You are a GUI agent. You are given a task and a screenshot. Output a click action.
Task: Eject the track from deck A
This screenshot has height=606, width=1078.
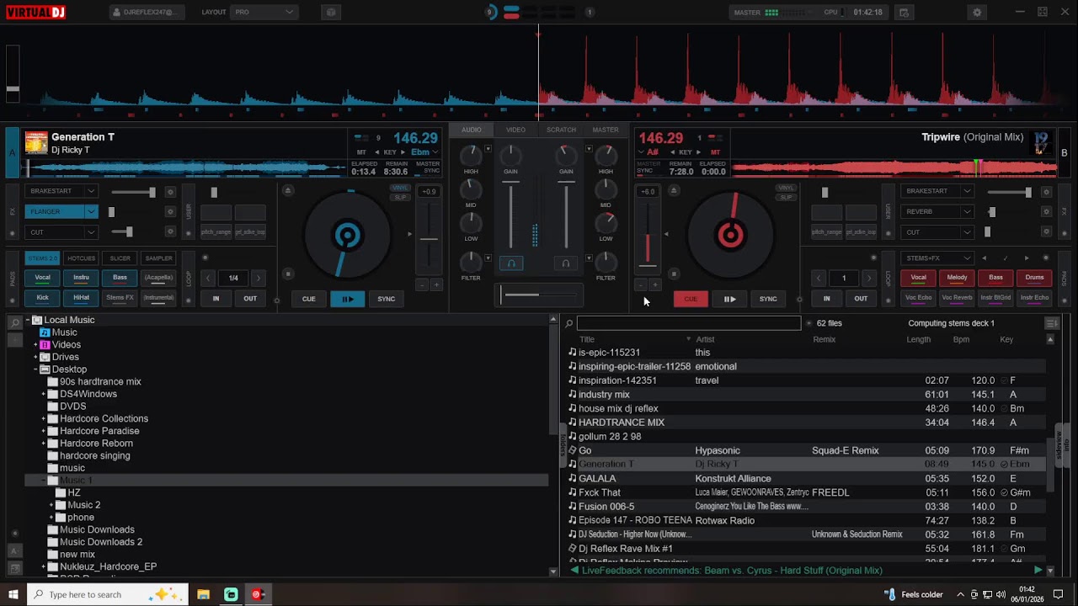point(288,191)
